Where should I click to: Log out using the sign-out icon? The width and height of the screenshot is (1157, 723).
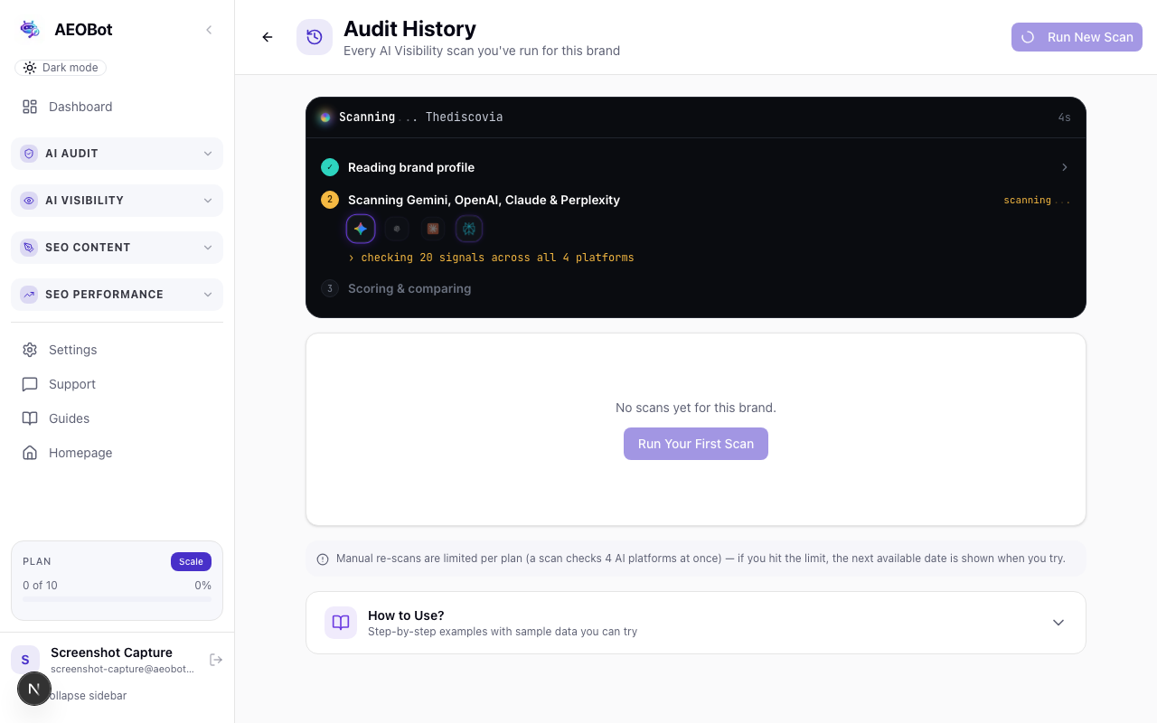pos(216,660)
